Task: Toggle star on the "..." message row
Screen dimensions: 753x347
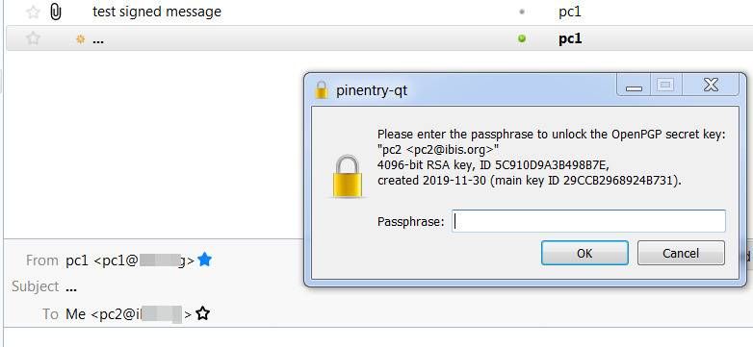Action: pyautogui.click(x=33, y=38)
